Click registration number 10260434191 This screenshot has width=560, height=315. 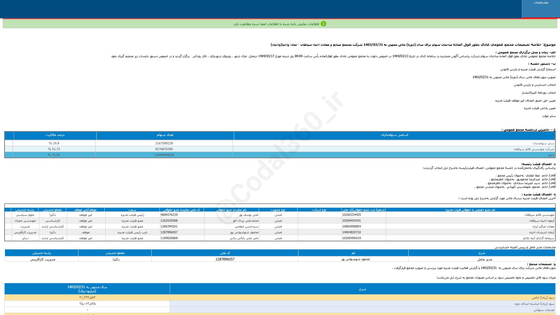[351, 221]
